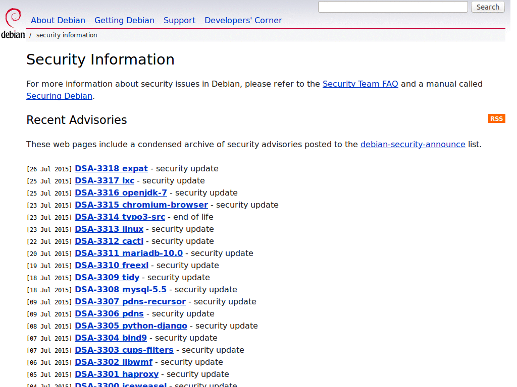Open advisory DSA-3315 chromium-browser
This screenshot has width=517, height=387.
[x=141, y=205]
